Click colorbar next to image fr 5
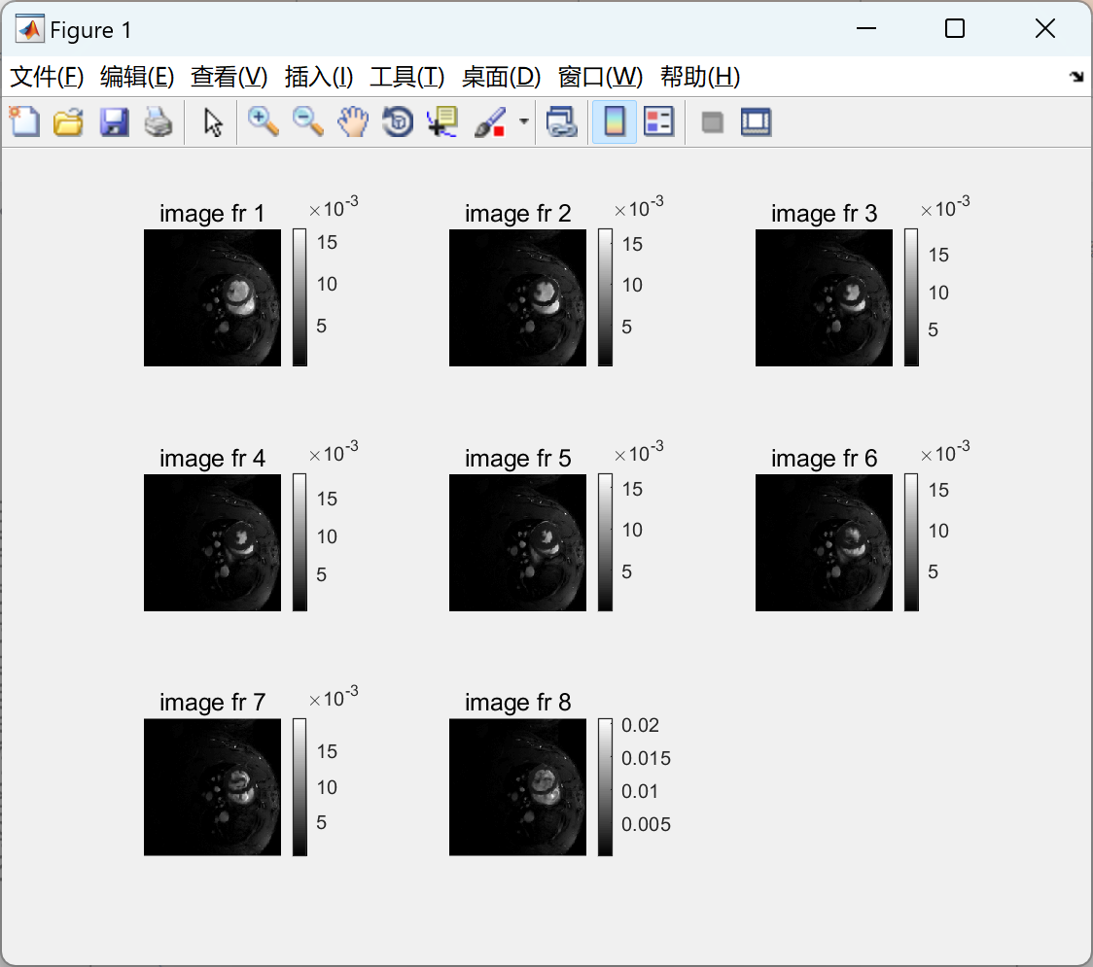 (605, 542)
